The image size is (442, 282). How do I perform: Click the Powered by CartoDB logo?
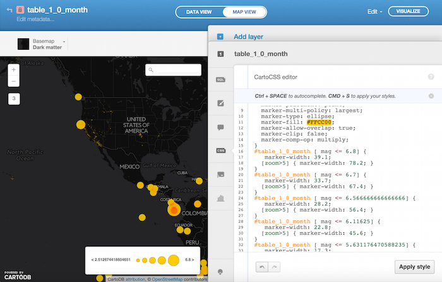[x=17, y=276]
